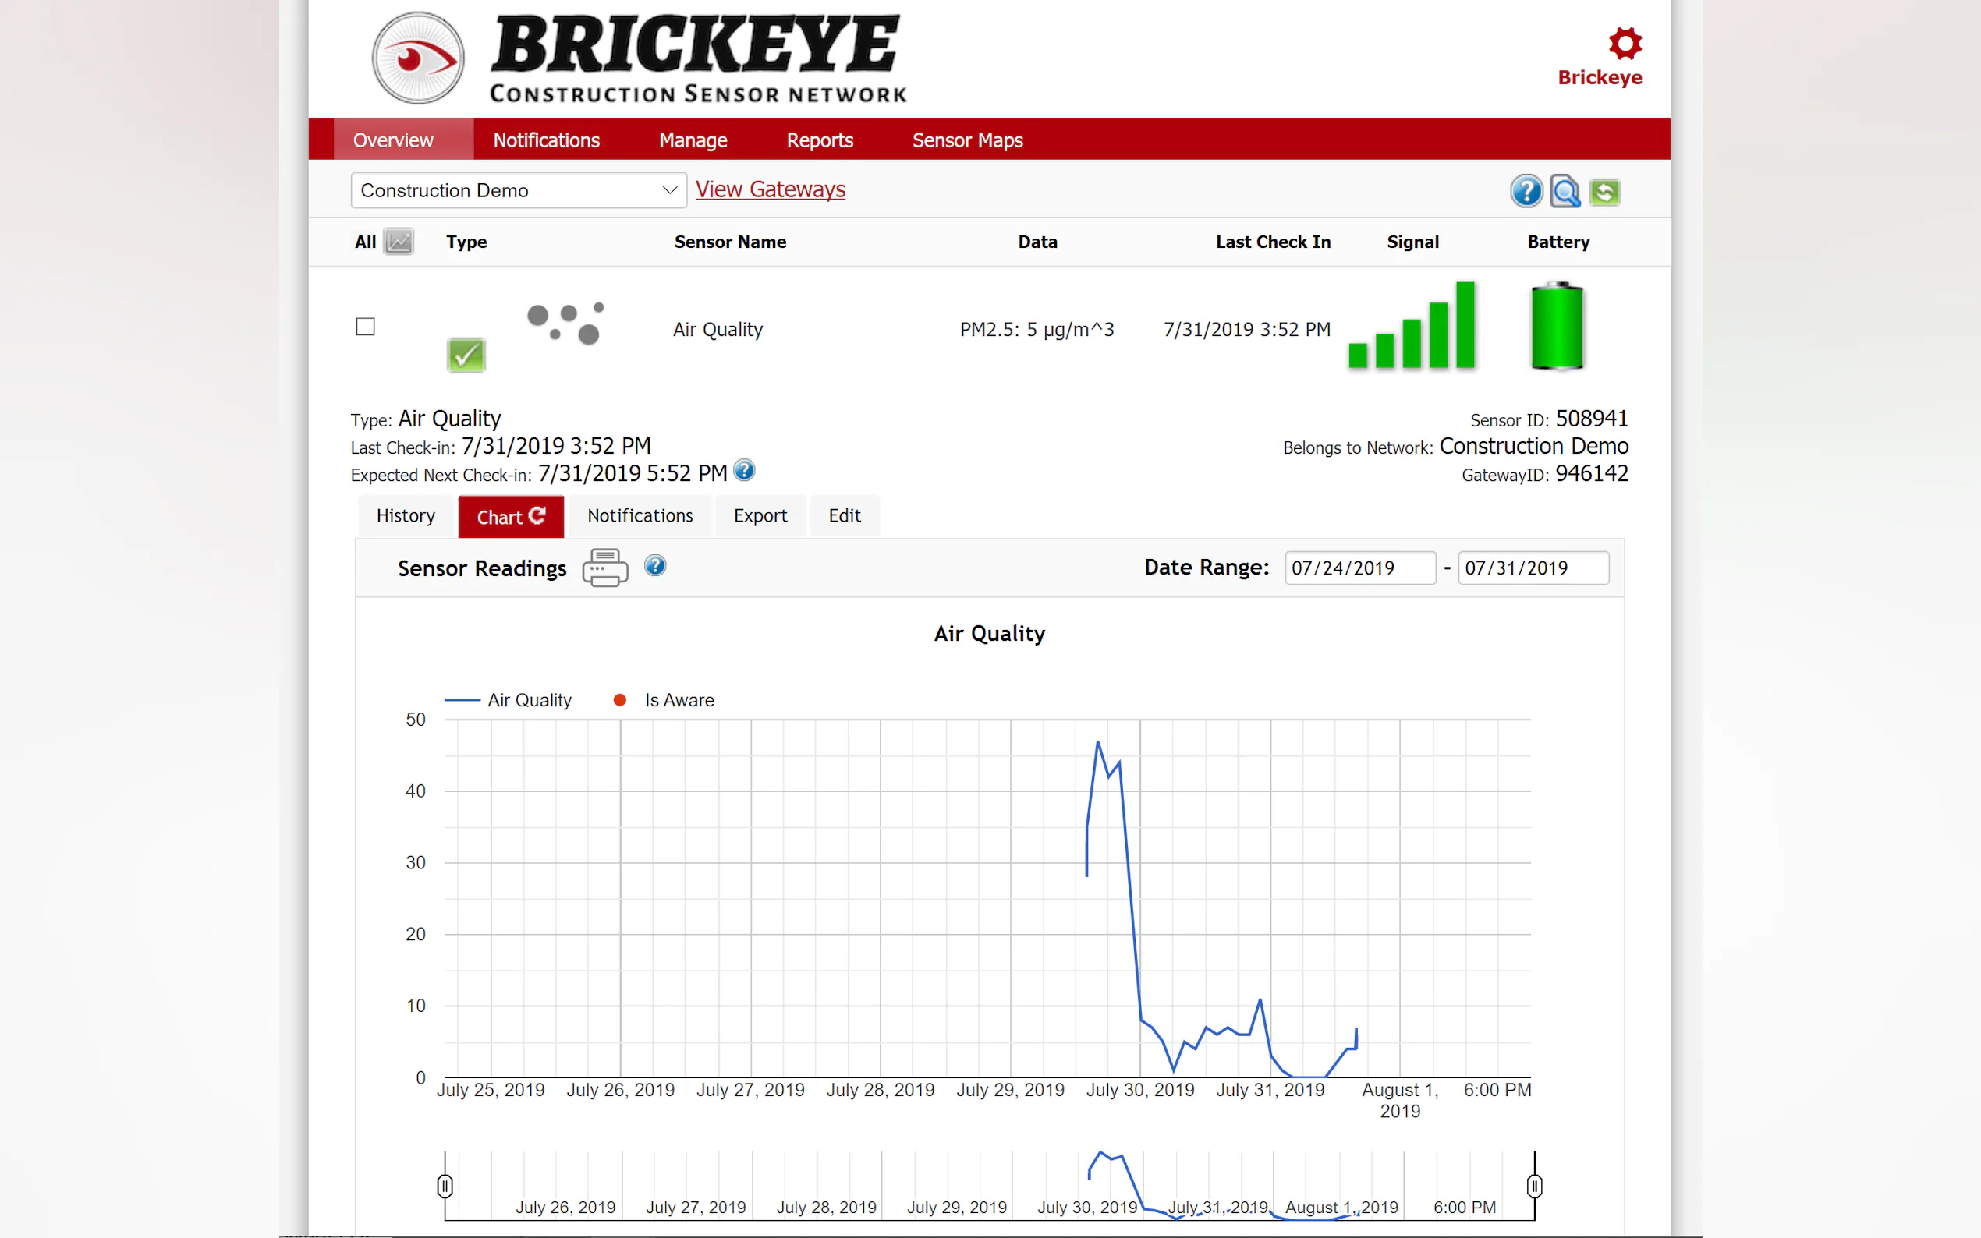Screen dimensions: 1981x1238
Task: Click the green refresh icon
Action: pos(1604,192)
